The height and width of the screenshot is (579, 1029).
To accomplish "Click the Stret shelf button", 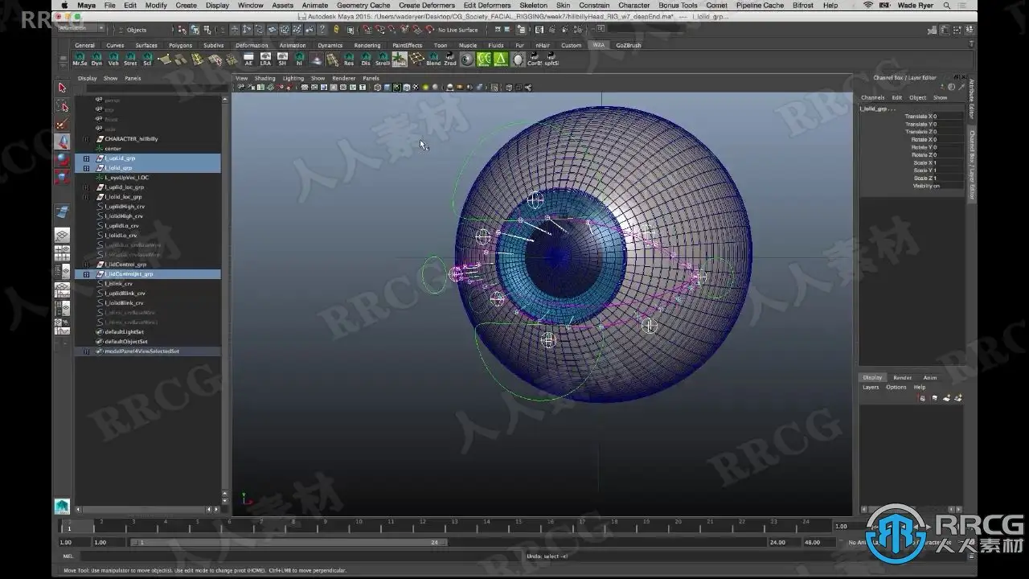I will (130, 59).
